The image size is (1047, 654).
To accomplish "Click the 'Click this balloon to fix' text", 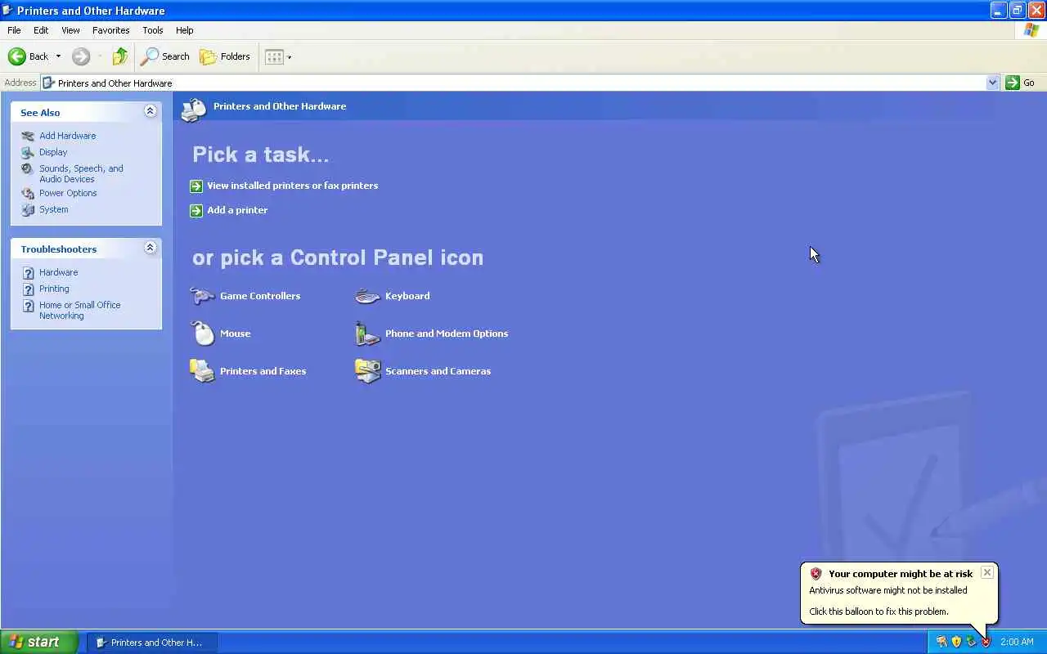I will pos(878,611).
